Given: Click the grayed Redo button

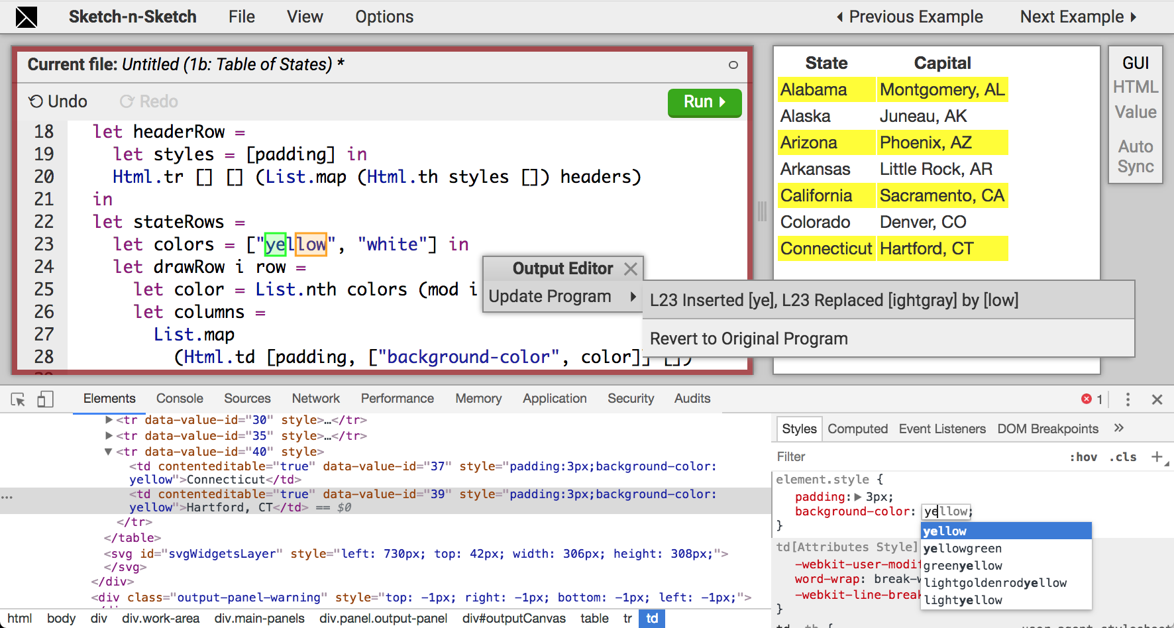Looking at the screenshot, I should [148, 101].
